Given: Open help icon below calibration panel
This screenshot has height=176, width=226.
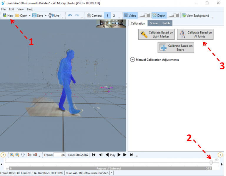Looking at the screenshot, I should coord(220,155).
